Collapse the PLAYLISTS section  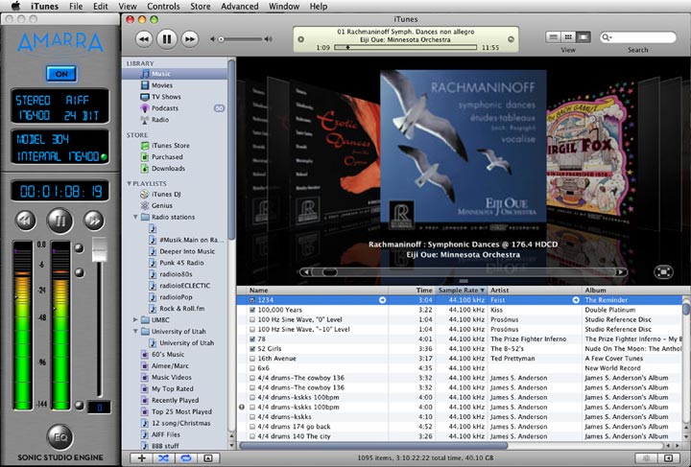[x=130, y=183]
